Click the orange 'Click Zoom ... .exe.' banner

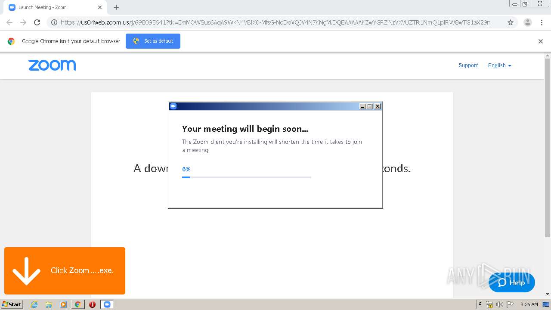pyautogui.click(x=65, y=271)
